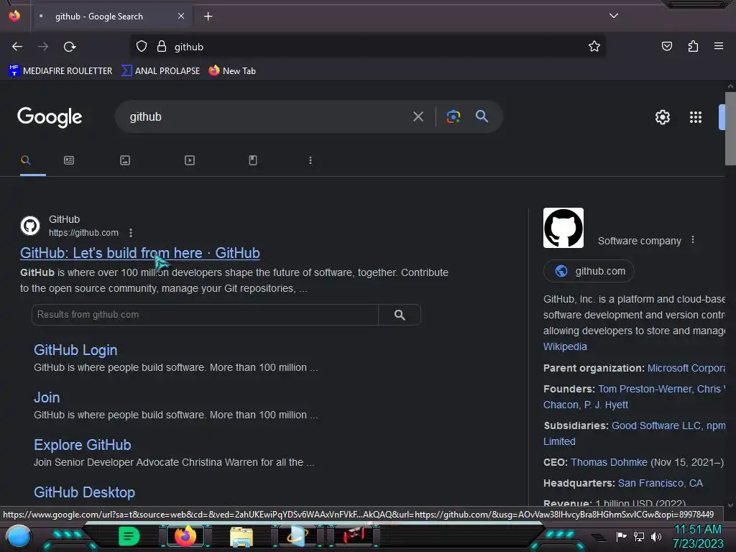736x552 pixels.
Task: Open the Save to Pocket button
Action: (666, 46)
